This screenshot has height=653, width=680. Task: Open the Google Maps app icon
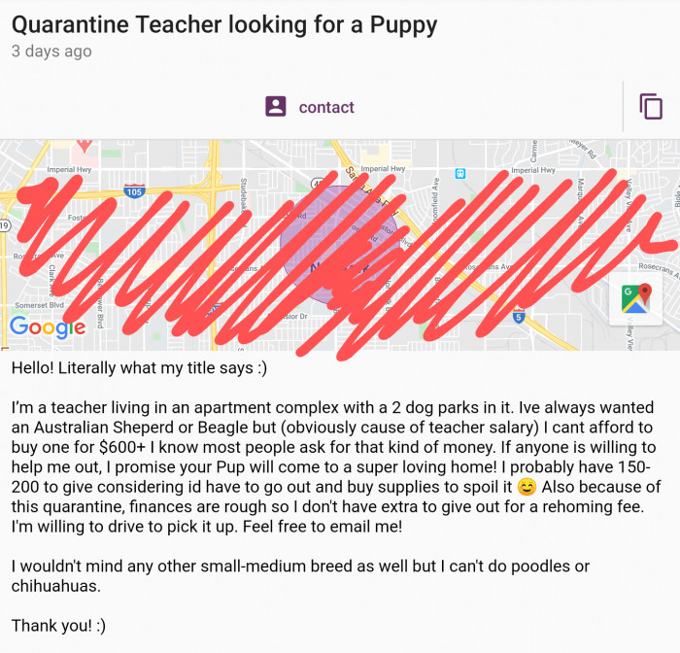[635, 298]
